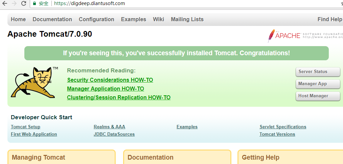The height and width of the screenshot is (164, 343).
Task: Open the Configuration nav item
Action: pos(96,20)
